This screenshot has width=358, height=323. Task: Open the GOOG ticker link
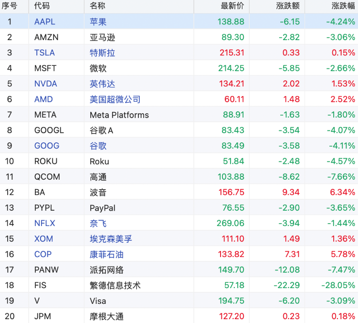pos(47,146)
